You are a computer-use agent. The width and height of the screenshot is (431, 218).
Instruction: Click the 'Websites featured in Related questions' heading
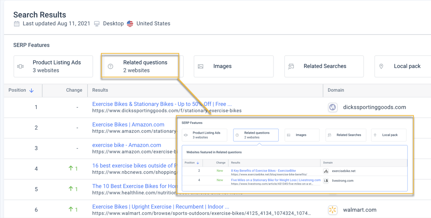(x=214, y=152)
